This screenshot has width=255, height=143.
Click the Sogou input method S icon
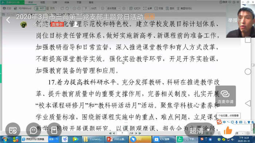tap(219, 122)
